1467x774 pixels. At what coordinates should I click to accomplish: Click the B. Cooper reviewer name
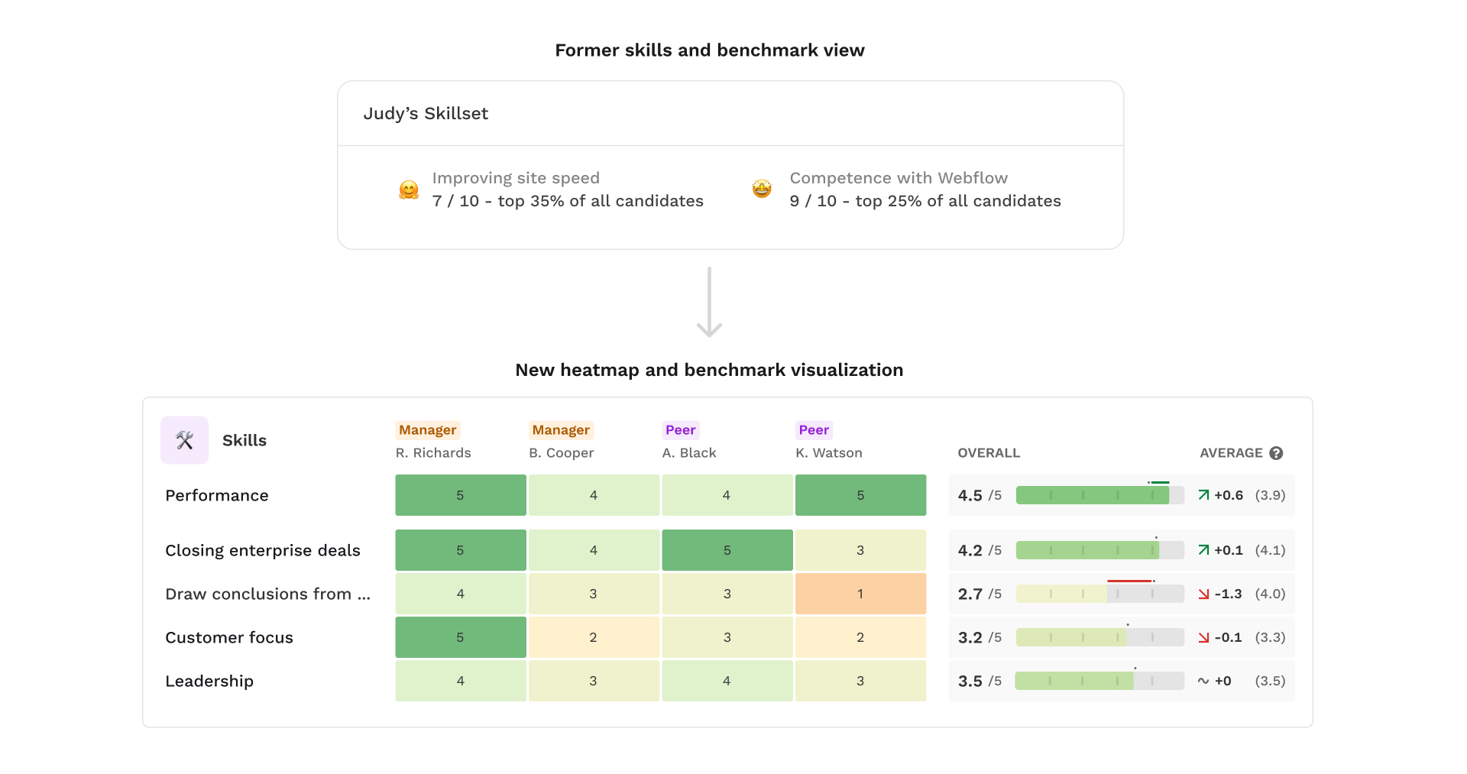point(561,453)
